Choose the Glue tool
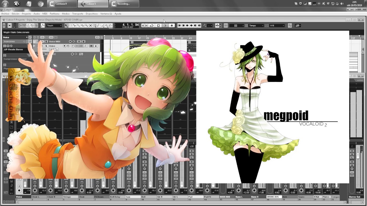Image resolution: width=367 pixels, height=206 pixels. pyautogui.click(x=78, y=25)
